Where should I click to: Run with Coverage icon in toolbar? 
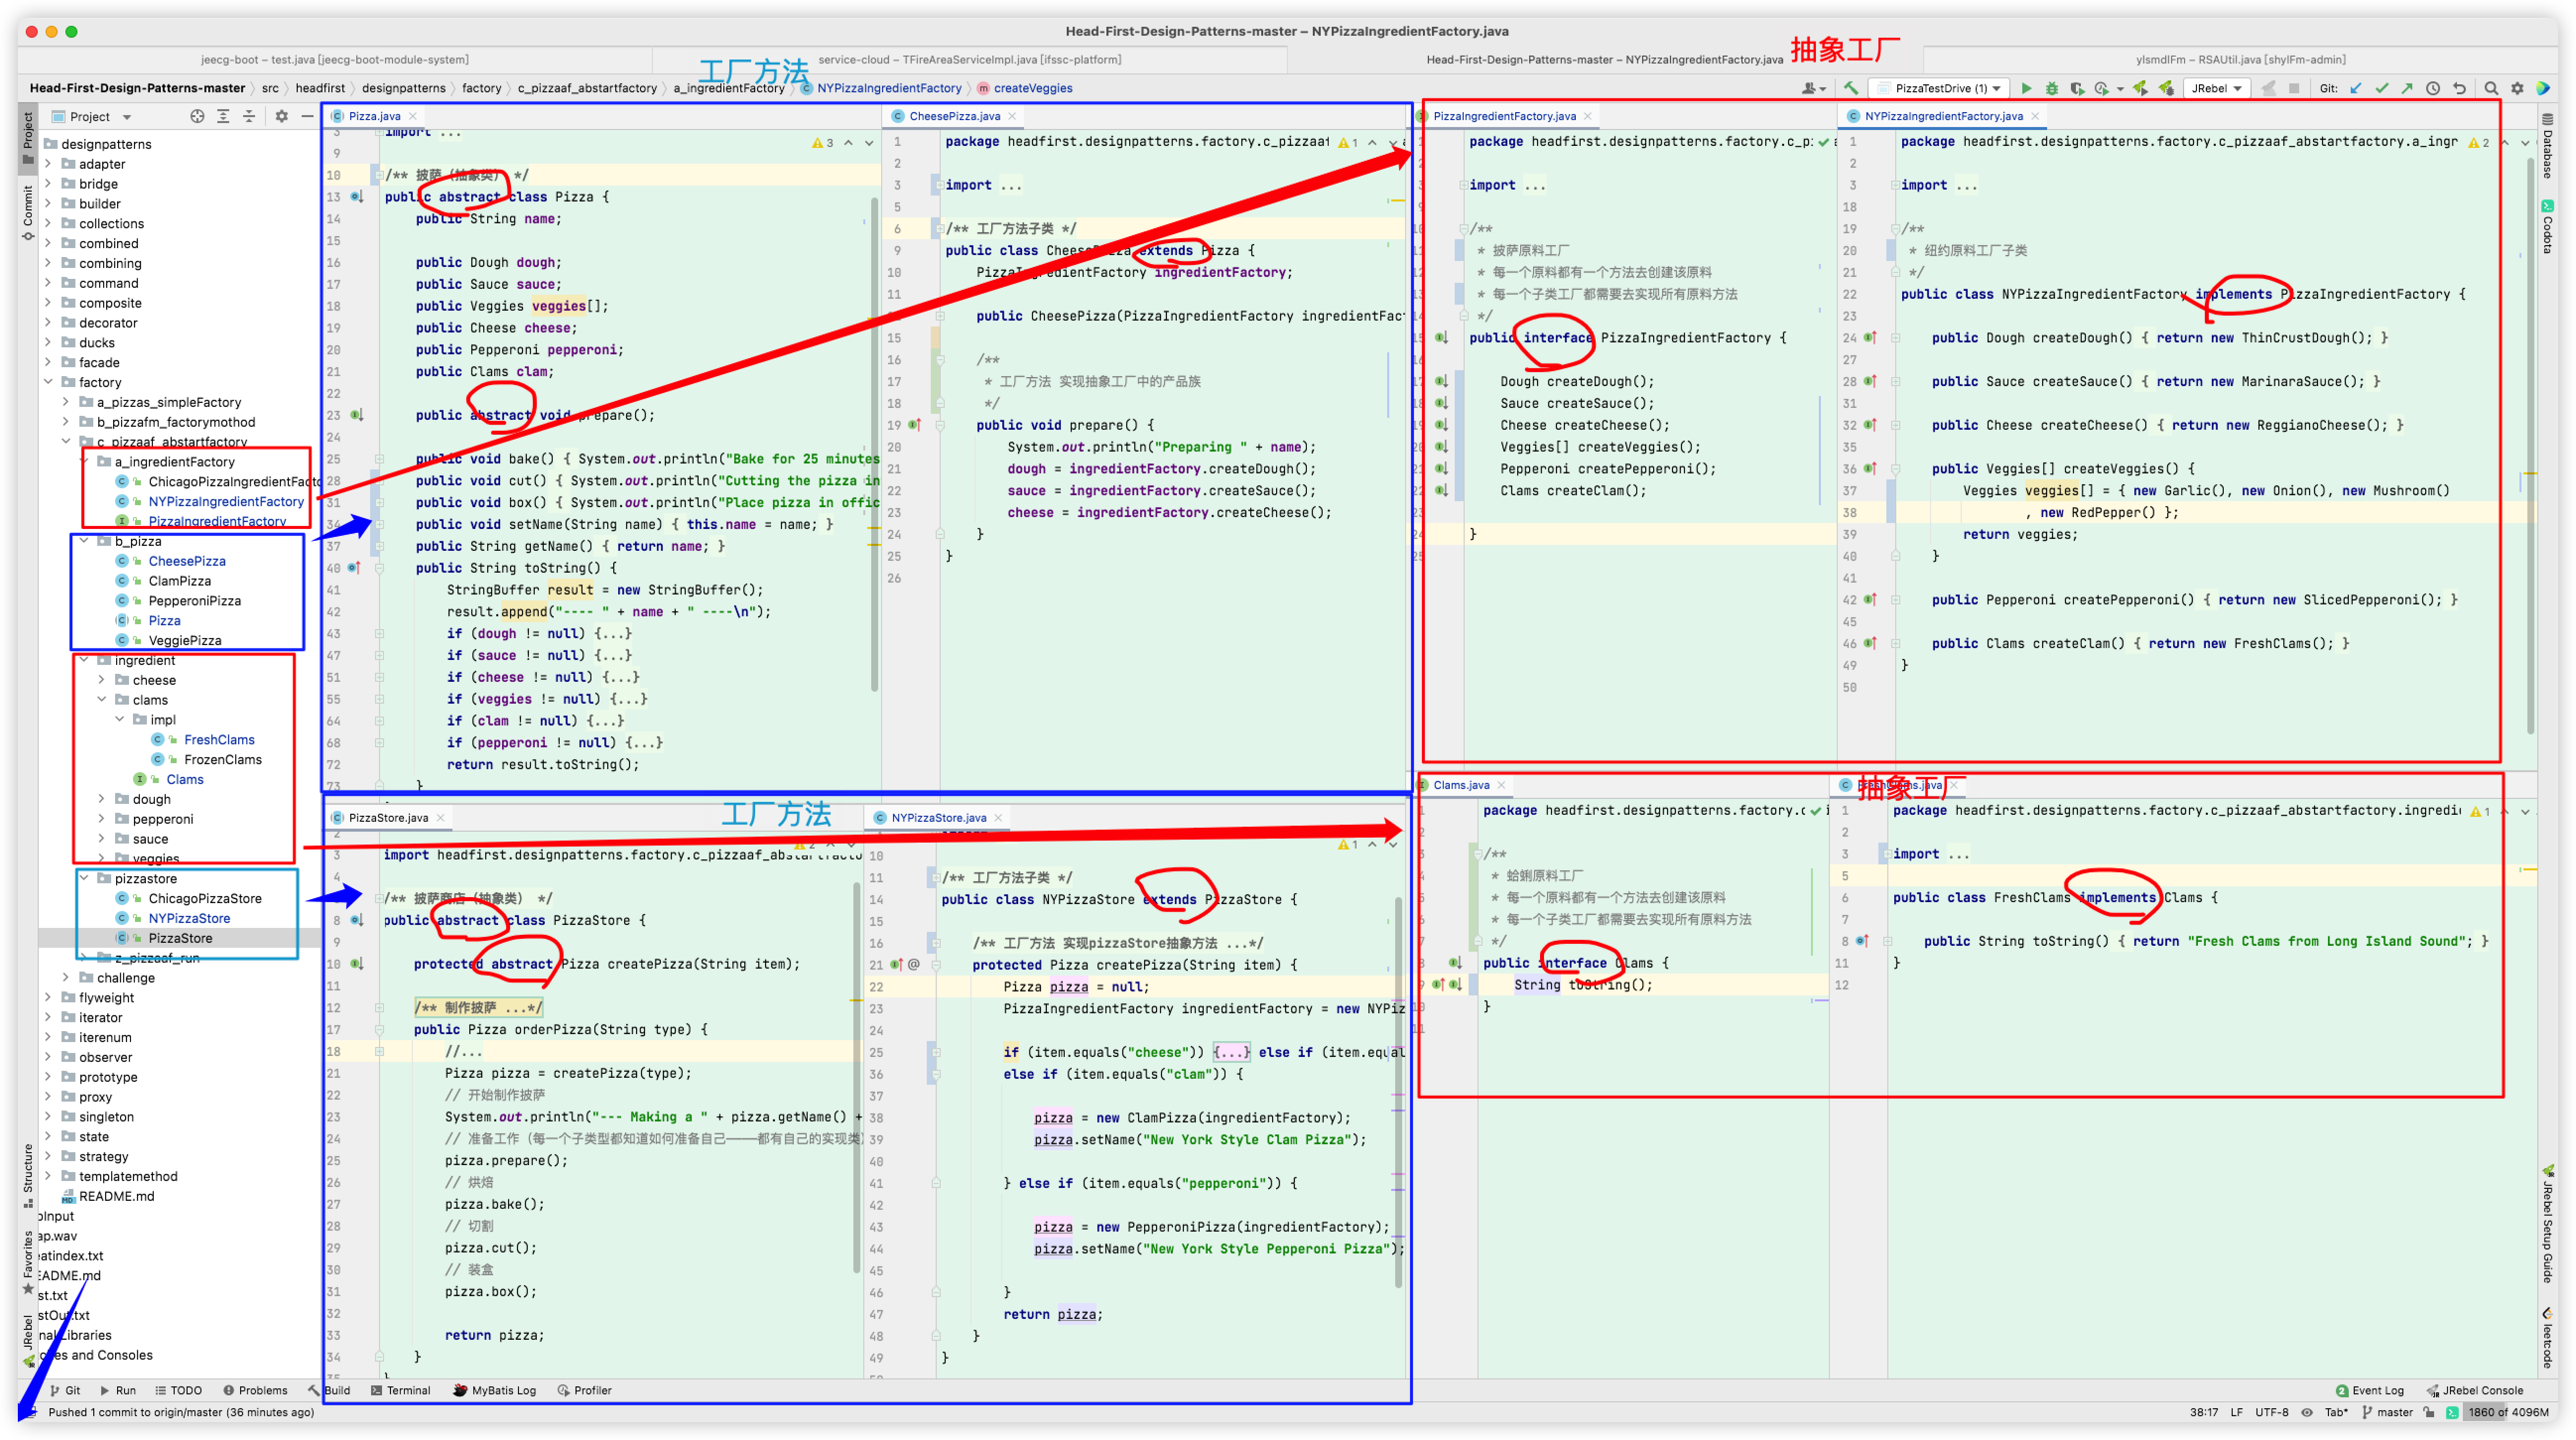pos(2077,88)
